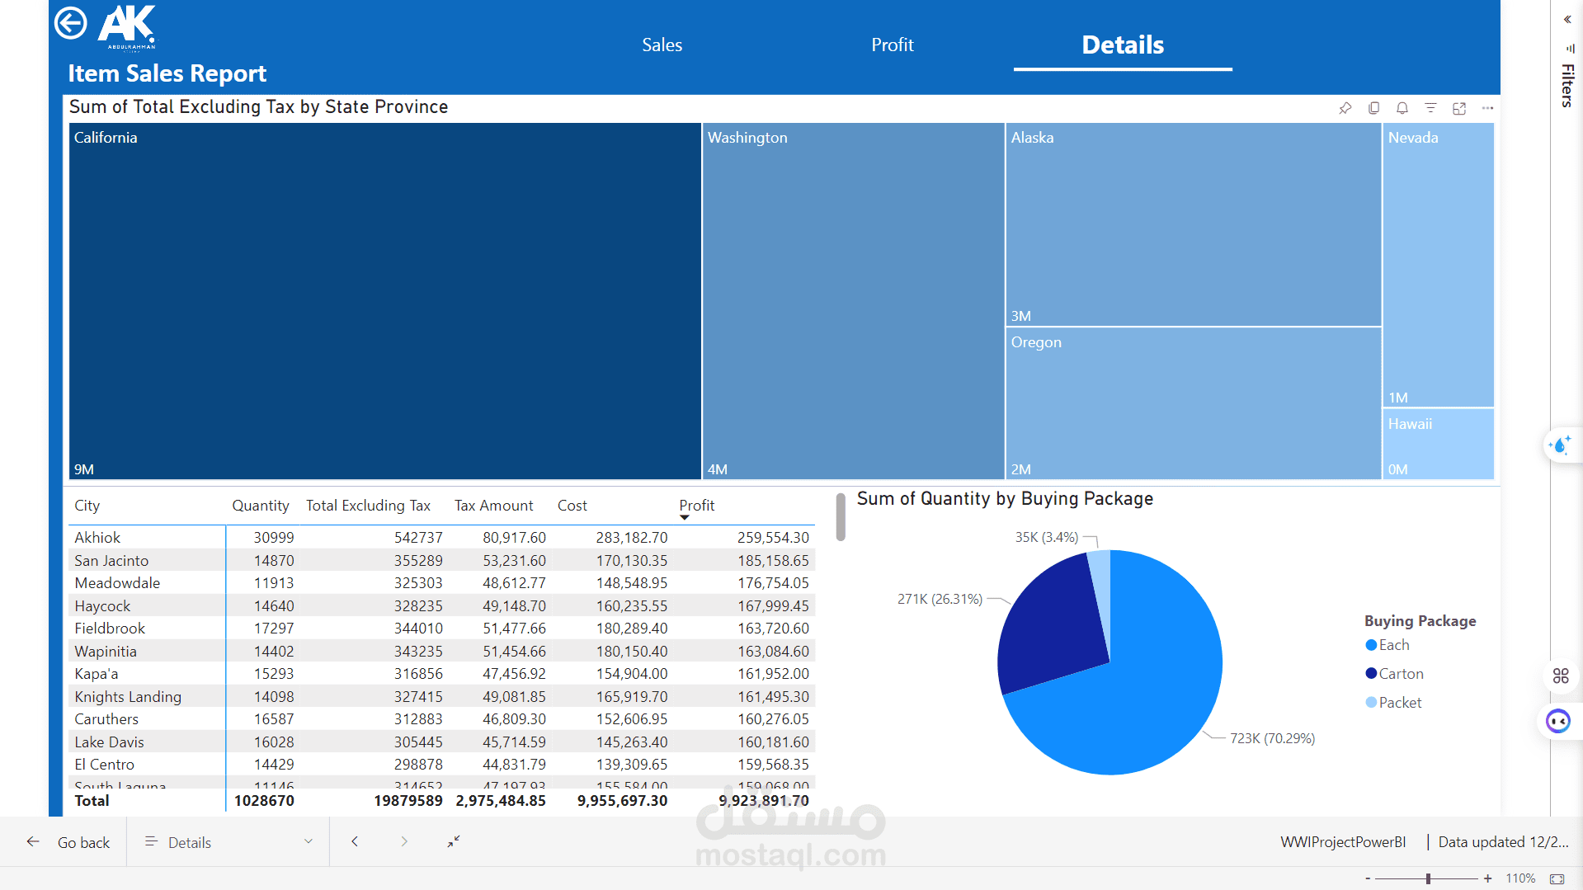This screenshot has height=890, width=1583.
Task: Sort table by the Profit column
Action: (697, 506)
